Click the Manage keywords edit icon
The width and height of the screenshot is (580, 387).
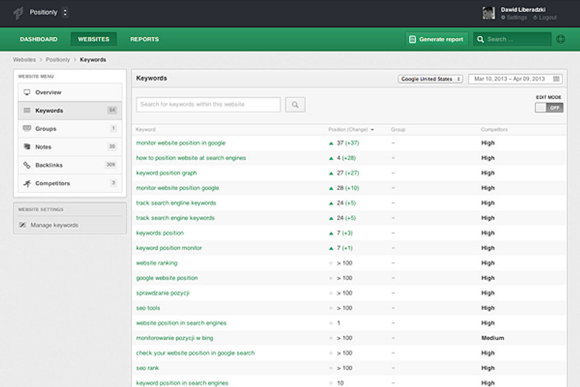click(22, 225)
